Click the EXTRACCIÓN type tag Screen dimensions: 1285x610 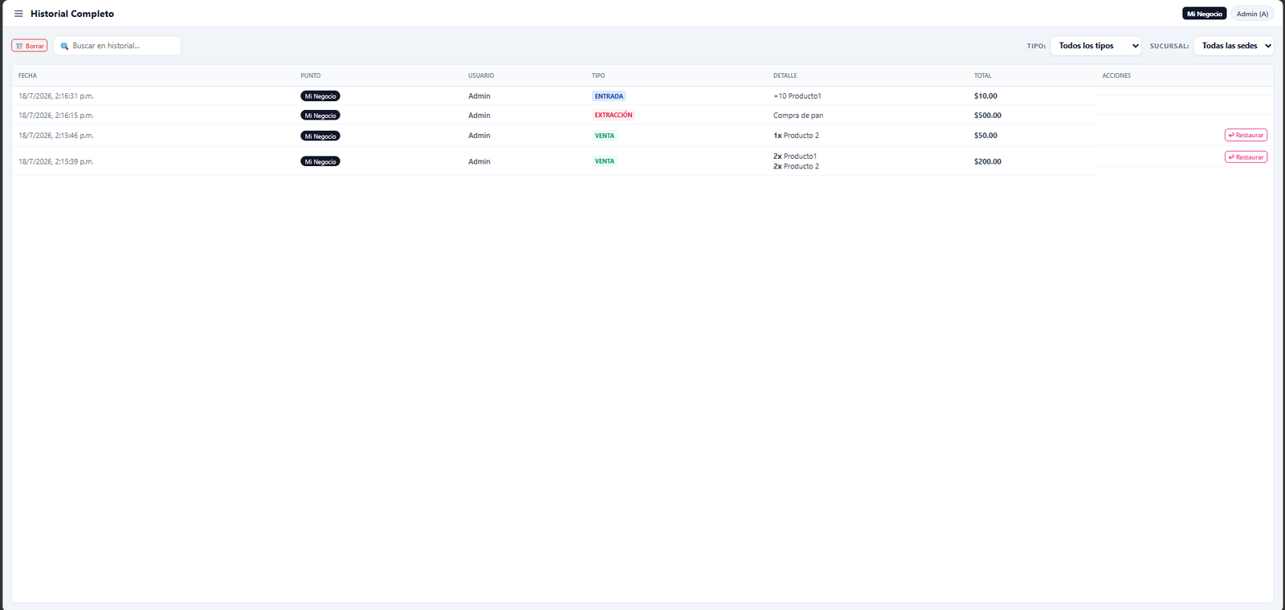pos(614,116)
